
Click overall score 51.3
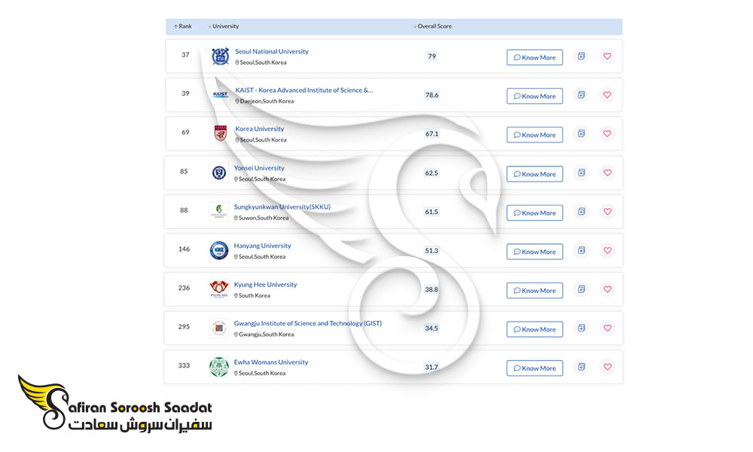click(431, 251)
